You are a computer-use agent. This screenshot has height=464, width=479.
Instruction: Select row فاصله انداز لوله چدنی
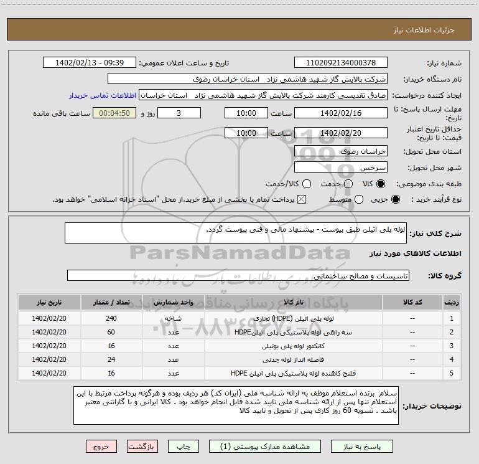click(x=240, y=359)
